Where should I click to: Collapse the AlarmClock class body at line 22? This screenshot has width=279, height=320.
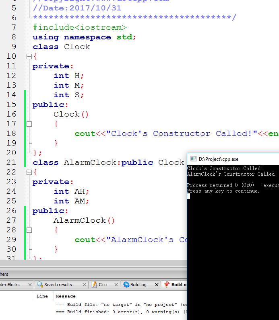coord(29,172)
